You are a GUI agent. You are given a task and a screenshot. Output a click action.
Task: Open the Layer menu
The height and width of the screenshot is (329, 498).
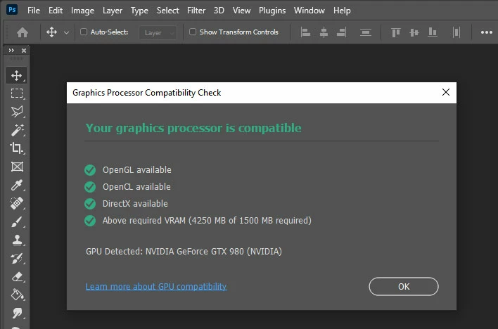point(113,11)
